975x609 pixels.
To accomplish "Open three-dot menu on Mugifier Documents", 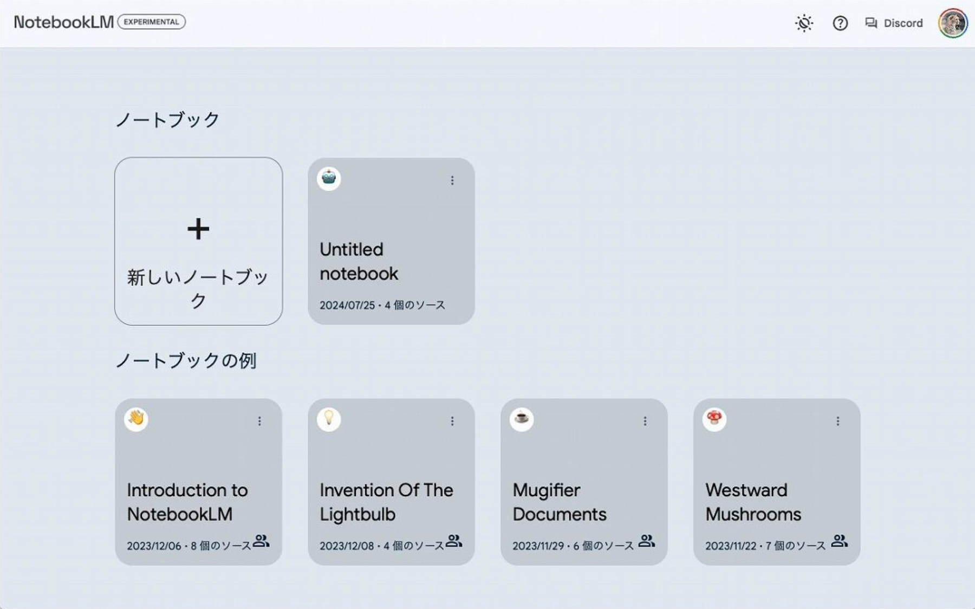I will (645, 421).
